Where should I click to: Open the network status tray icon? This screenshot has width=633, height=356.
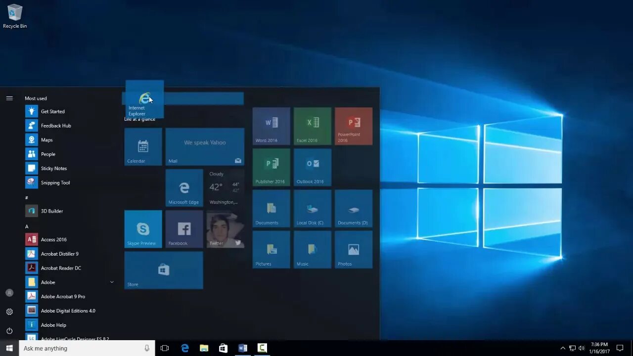(x=572, y=348)
